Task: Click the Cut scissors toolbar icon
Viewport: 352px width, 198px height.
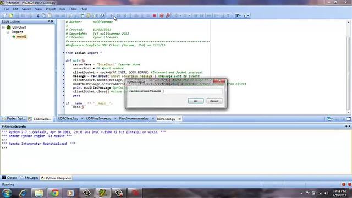Action: [38, 15]
